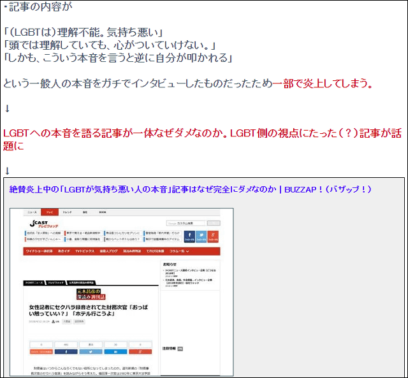
Task: Click the カスタム検索 search field
Action: pyautogui.click(x=186, y=223)
